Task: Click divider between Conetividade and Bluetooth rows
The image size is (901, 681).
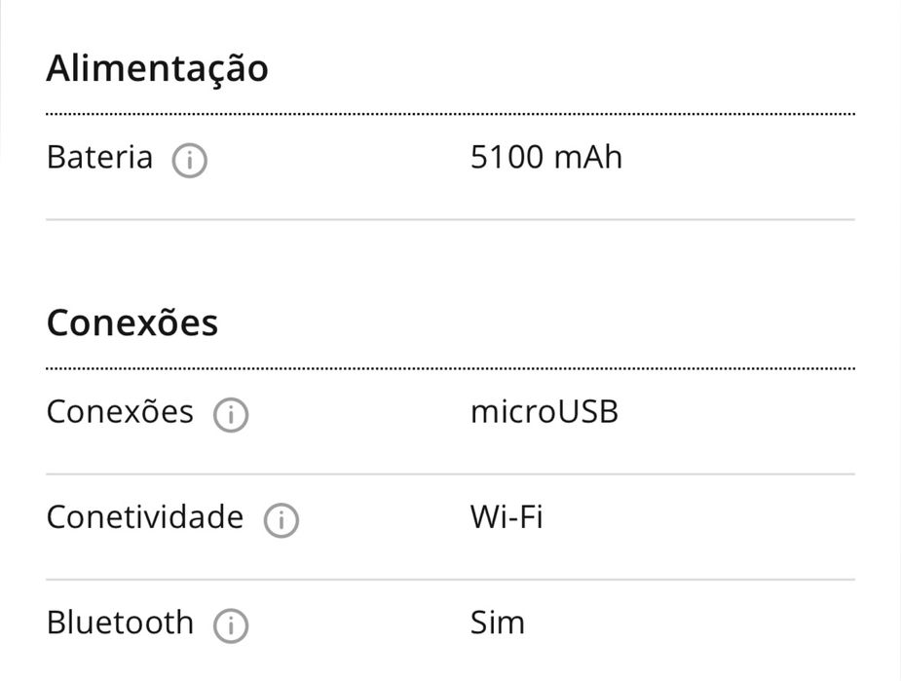Action: pyautogui.click(x=450, y=580)
